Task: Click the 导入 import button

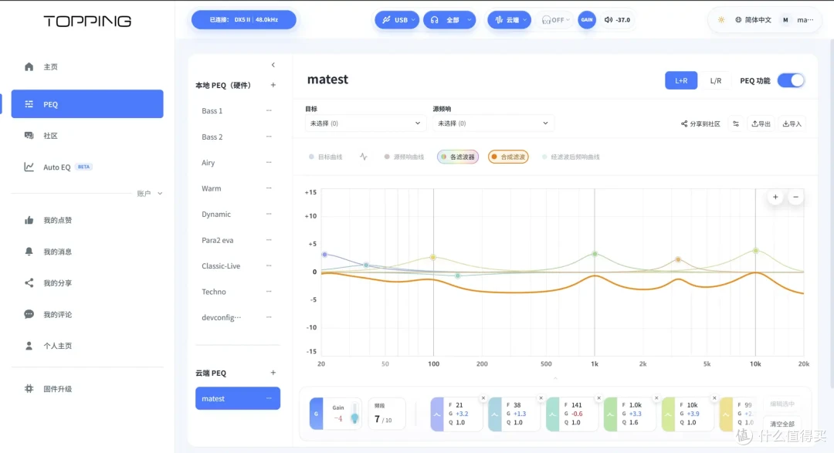Action: pos(792,124)
